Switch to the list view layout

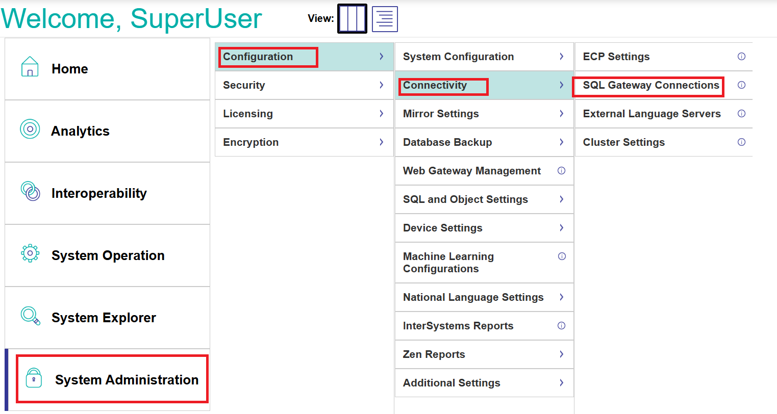click(x=385, y=19)
